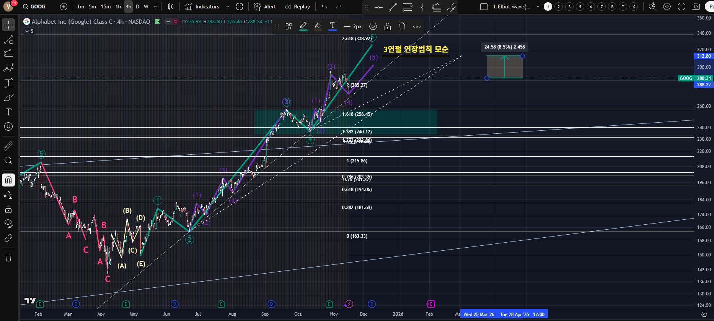Select the trend line drawing tool

8,40
